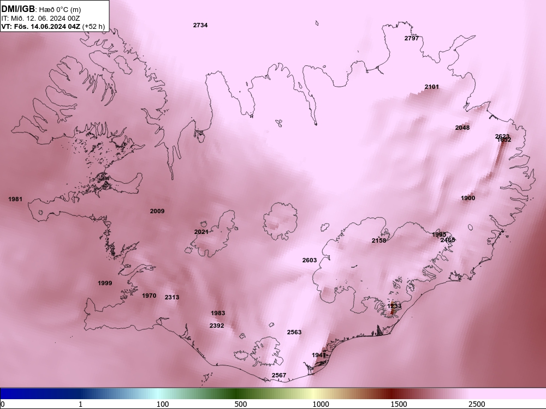546x409 pixels.
Task: Click the 2101 map value
Action: click(x=432, y=87)
